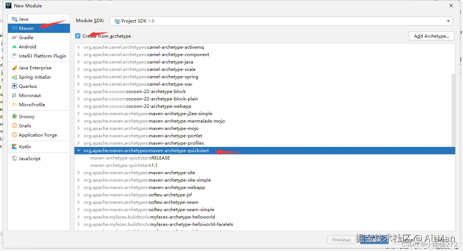463x251 pixels.
Task: Click the Grails icon
Action: pyautogui.click(x=14, y=126)
